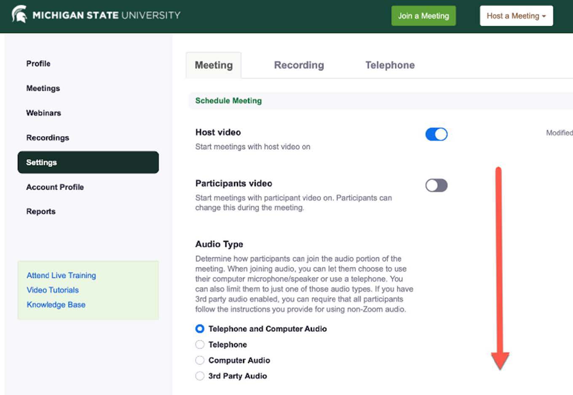Click the Join a Meeting button
This screenshot has width=573, height=395.
coord(423,16)
